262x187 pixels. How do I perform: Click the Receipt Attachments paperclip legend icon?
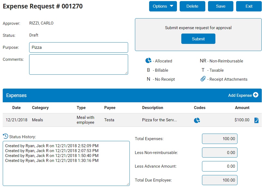(x=203, y=79)
